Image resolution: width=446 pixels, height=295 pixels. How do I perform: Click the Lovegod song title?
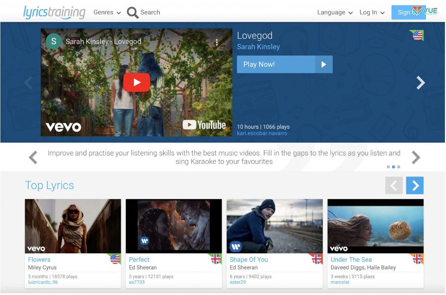255,36
